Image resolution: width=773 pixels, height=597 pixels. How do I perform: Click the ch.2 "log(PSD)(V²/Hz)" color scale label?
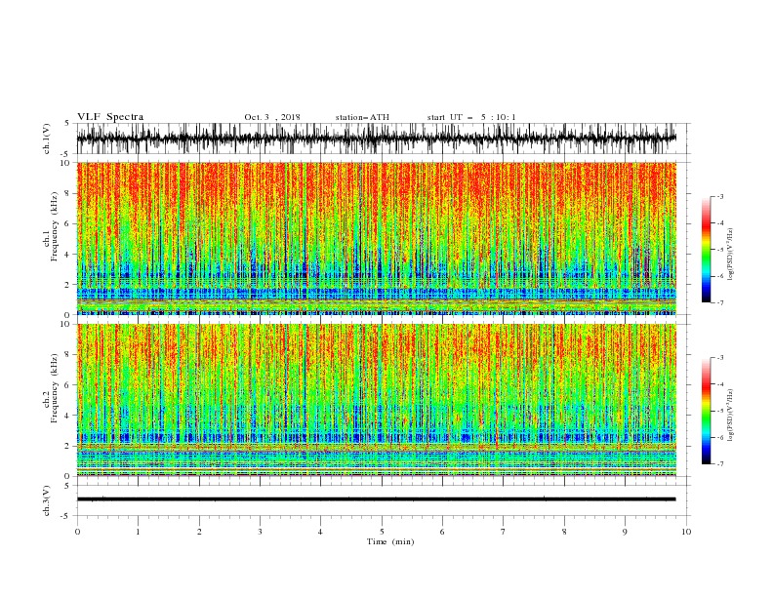click(x=730, y=416)
